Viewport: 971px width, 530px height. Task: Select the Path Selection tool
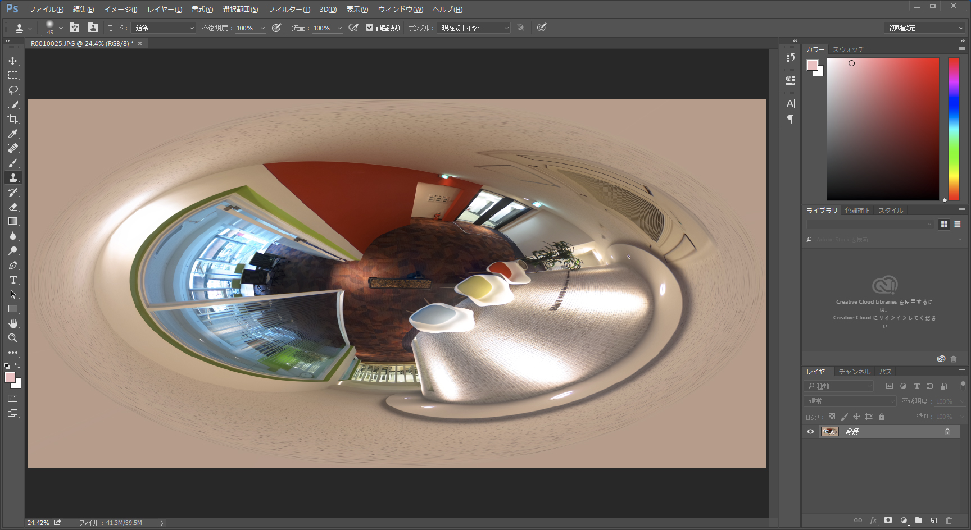(x=13, y=294)
